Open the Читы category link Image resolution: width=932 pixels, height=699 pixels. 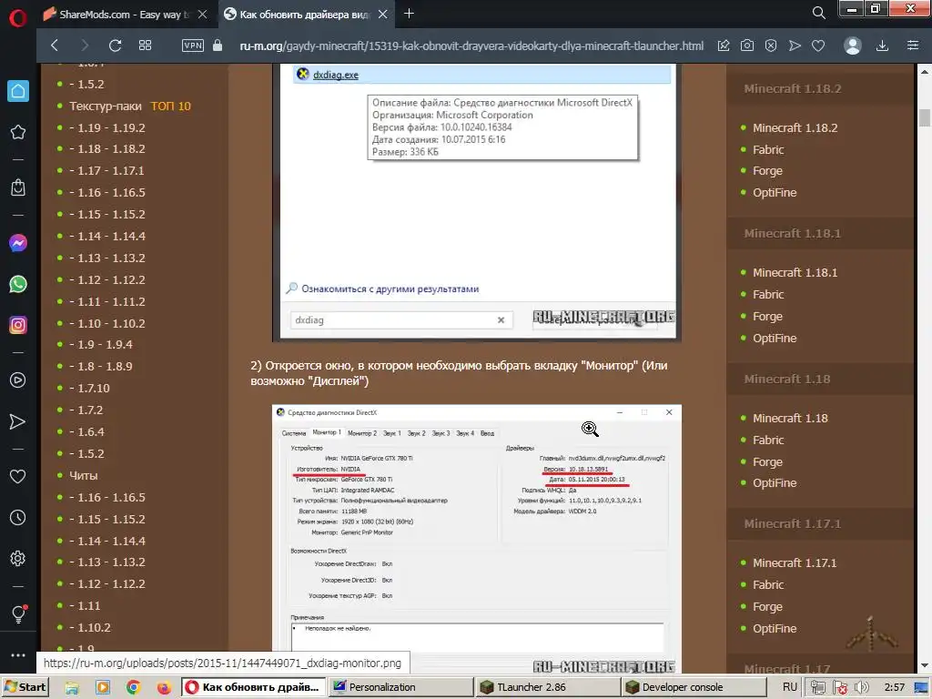point(83,475)
